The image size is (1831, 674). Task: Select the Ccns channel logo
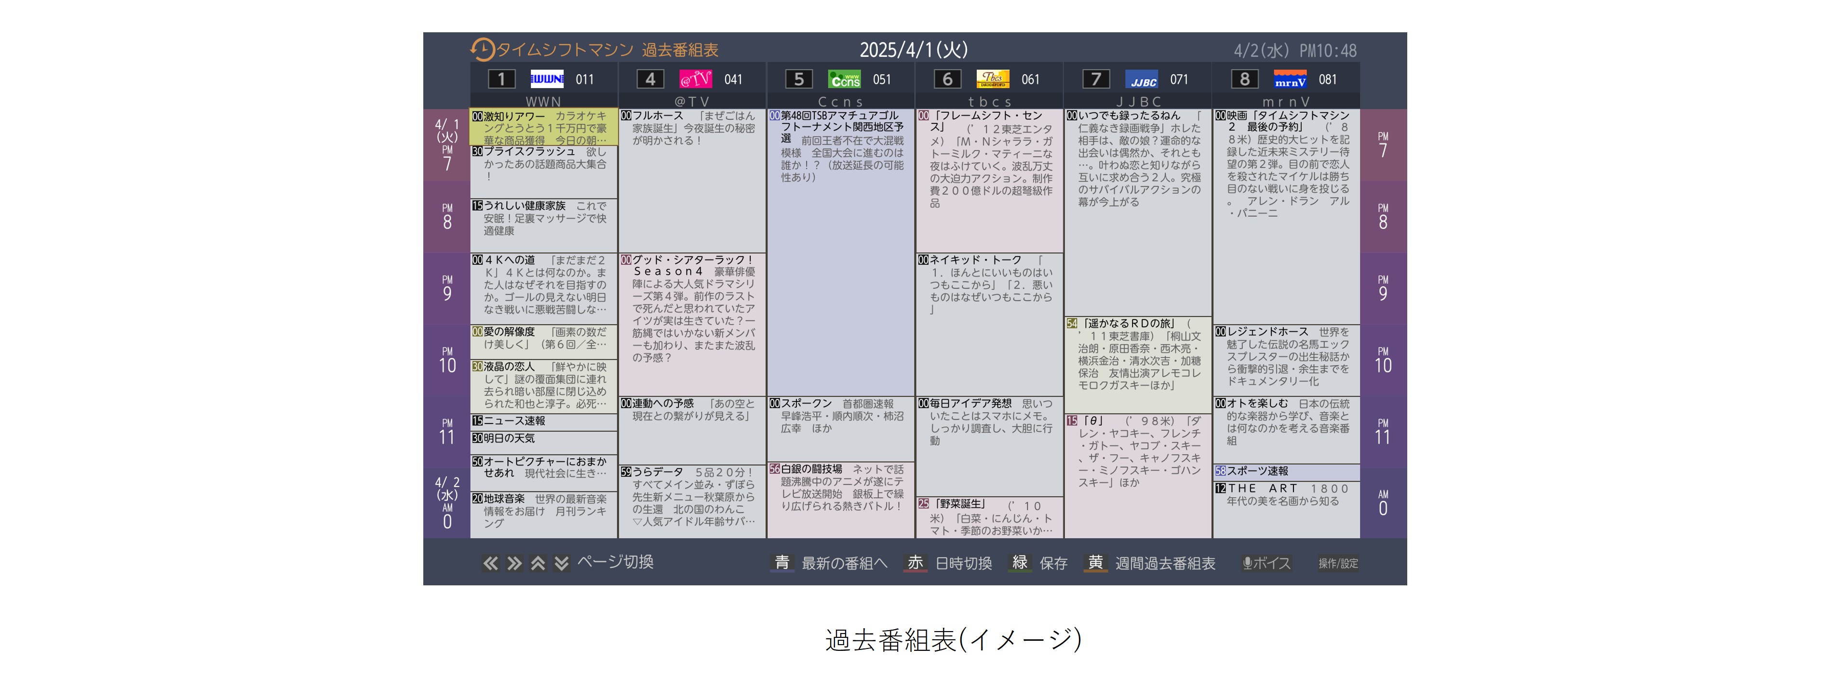(x=845, y=79)
